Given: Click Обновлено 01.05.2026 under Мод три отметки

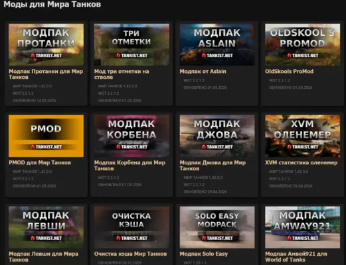Looking at the screenshot, I should point(120,101).
